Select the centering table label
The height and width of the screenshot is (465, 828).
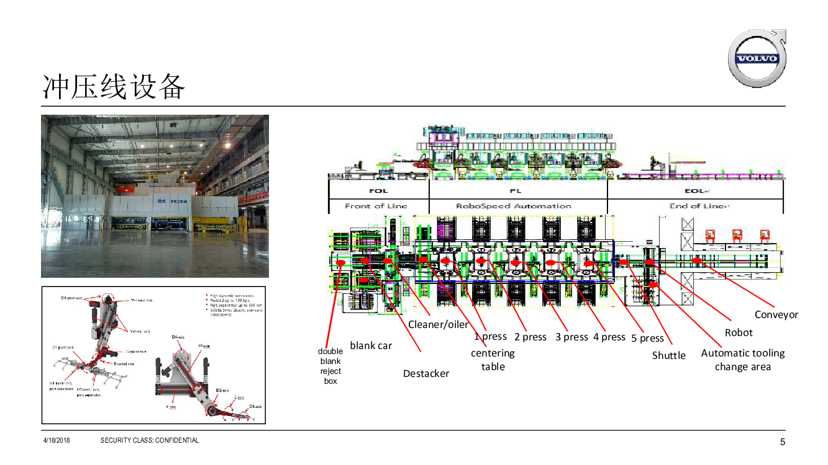tap(493, 360)
